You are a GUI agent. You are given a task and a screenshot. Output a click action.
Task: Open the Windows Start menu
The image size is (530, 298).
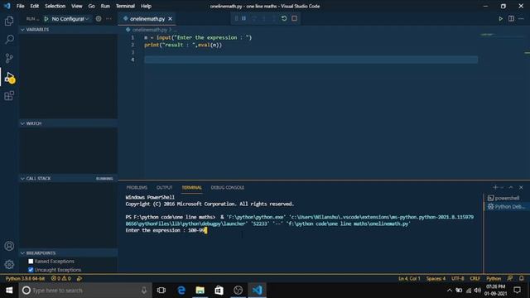(x=9, y=291)
